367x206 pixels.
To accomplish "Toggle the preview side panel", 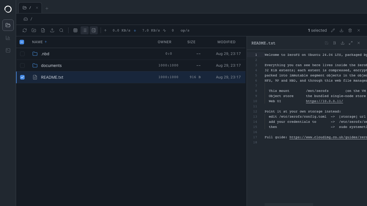I will [94, 30].
